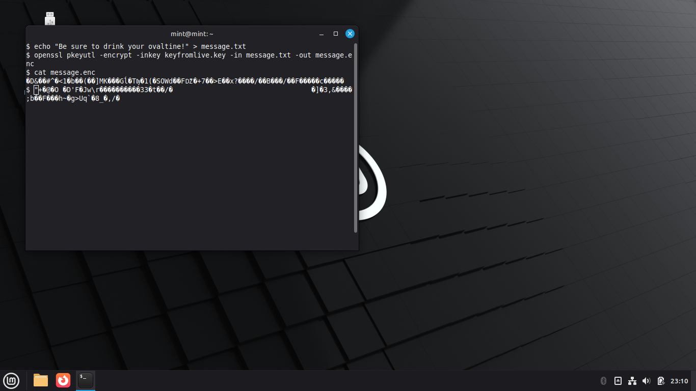Image resolution: width=696 pixels, height=391 pixels.
Task: Click the 'cat message.enc' command text
Action: [x=64, y=73]
